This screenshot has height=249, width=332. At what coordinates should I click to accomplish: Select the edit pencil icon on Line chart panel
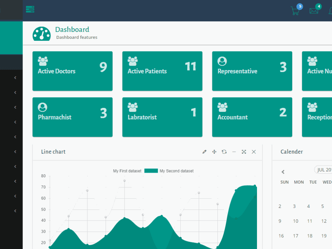click(x=204, y=152)
